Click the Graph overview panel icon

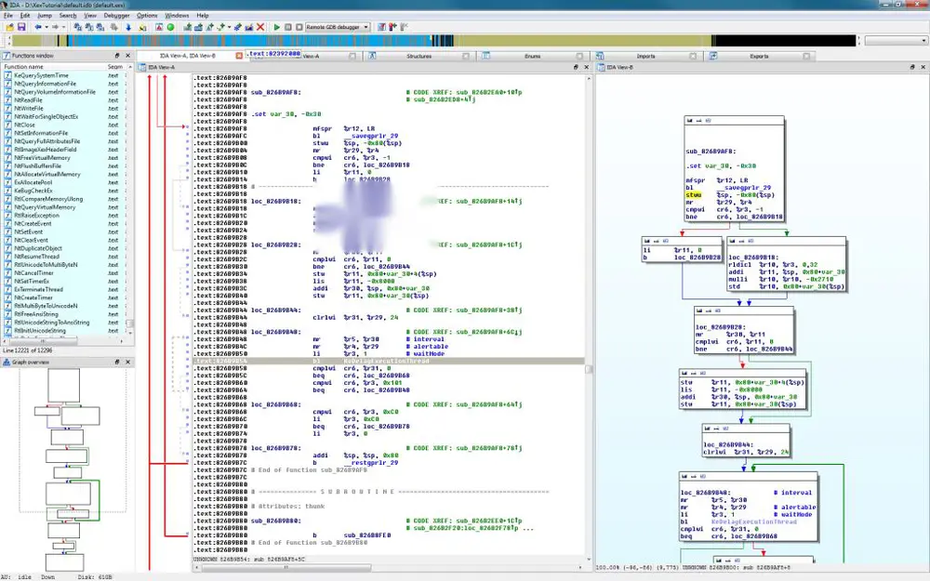tap(7, 363)
